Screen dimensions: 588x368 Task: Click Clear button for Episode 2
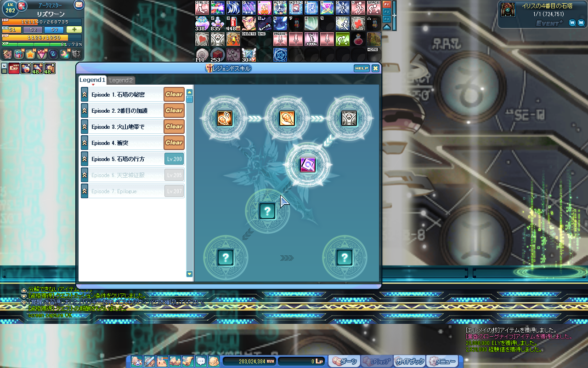[174, 110]
